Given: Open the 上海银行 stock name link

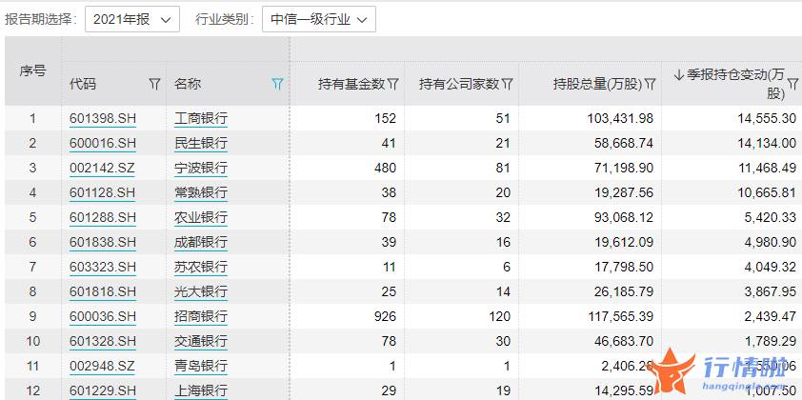Looking at the screenshot, I should coord(200,390).
